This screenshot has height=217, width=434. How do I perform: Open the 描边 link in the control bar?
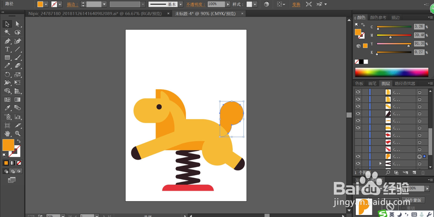tap(72, 4)
